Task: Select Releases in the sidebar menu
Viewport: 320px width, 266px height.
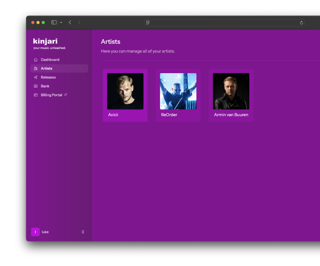Action: tap(59, 77)
